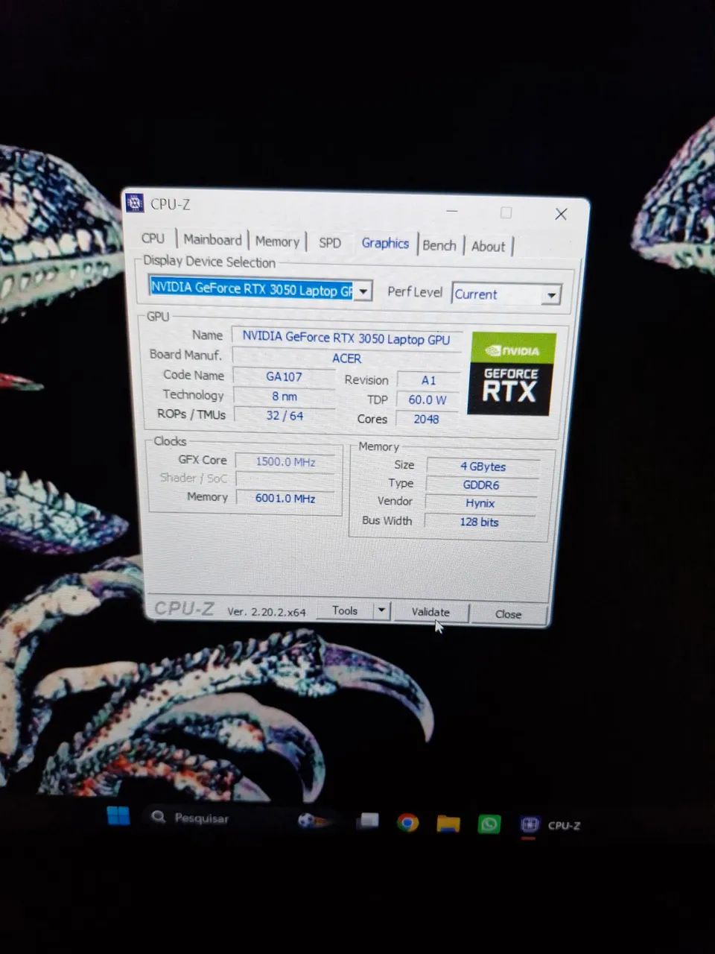Open the Task View taskbar icon

click(x=367, y=821)
